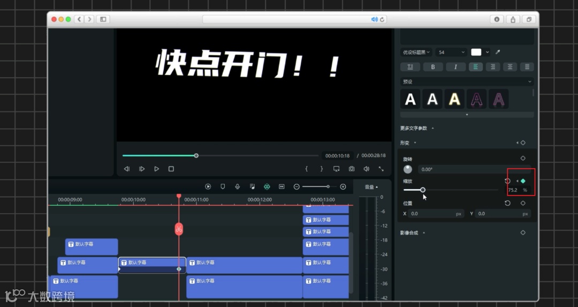The height and width of the screenshot is (307, 578).
Task: Start voiceover recording with microphone icon
Action: [238, 186]
